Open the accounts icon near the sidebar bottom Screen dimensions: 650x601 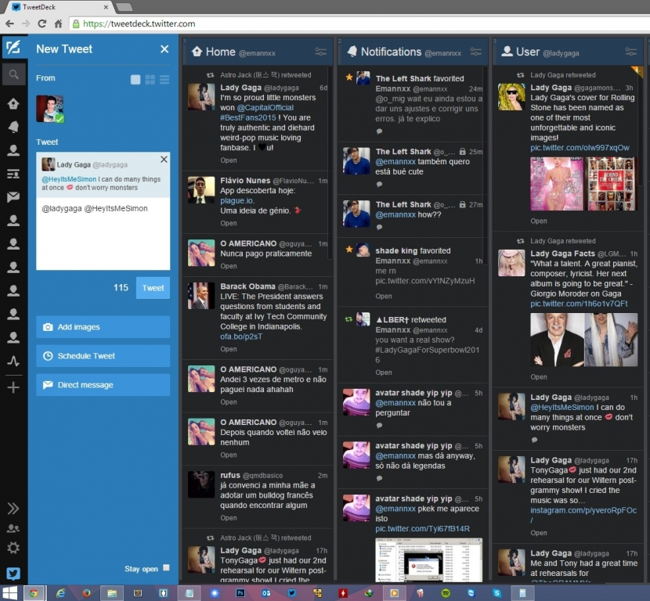pyautogui.click(x=13, y=528)
